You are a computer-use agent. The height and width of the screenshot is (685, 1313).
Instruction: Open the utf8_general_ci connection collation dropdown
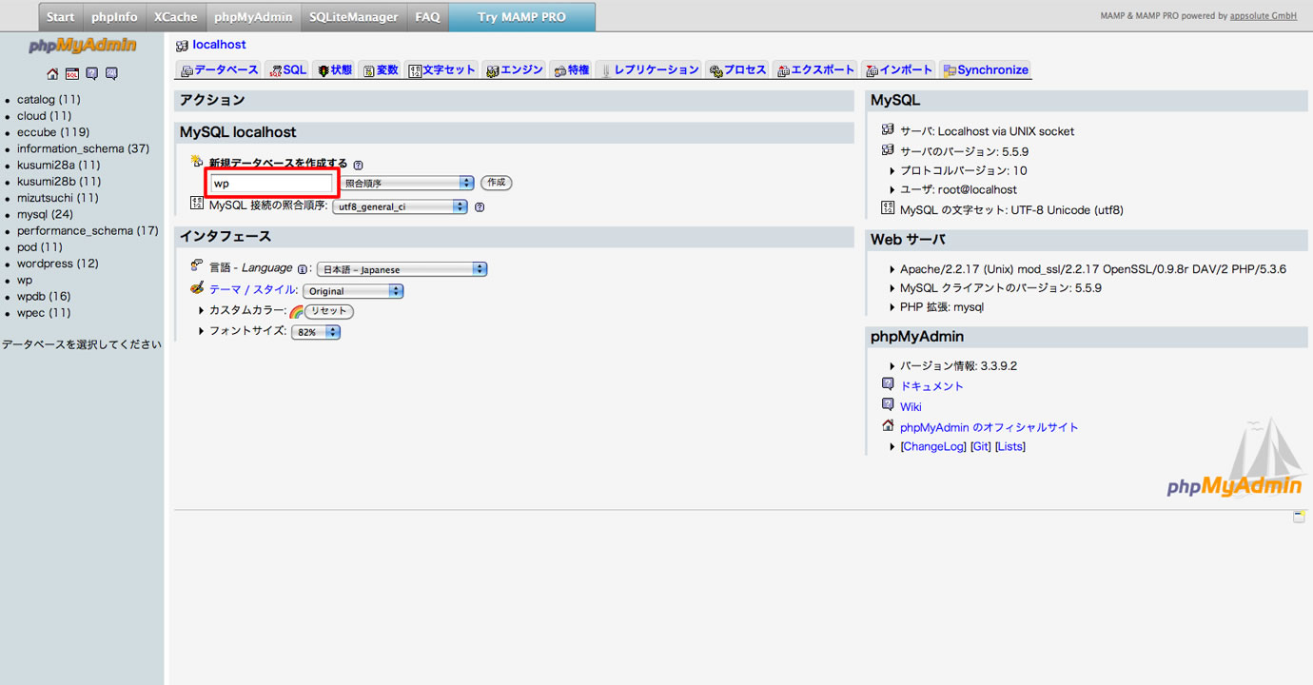point(400,206)
